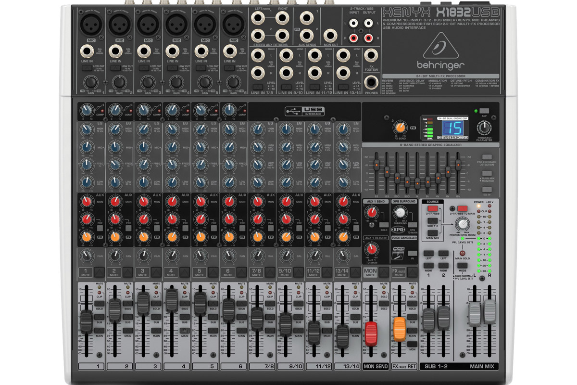Click the channel 2 PAN knob
This screenshot has height=385, width=577.
click(115, 255)
